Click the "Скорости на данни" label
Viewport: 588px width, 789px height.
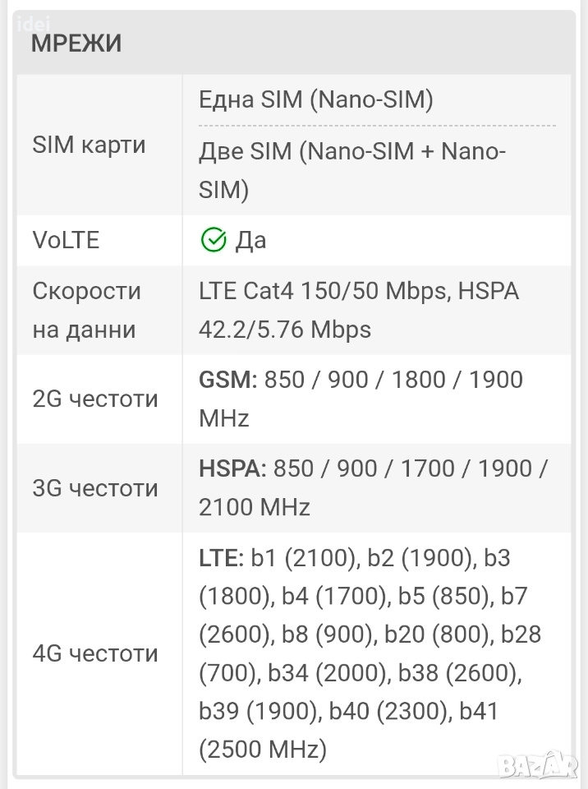pos(86,310)
